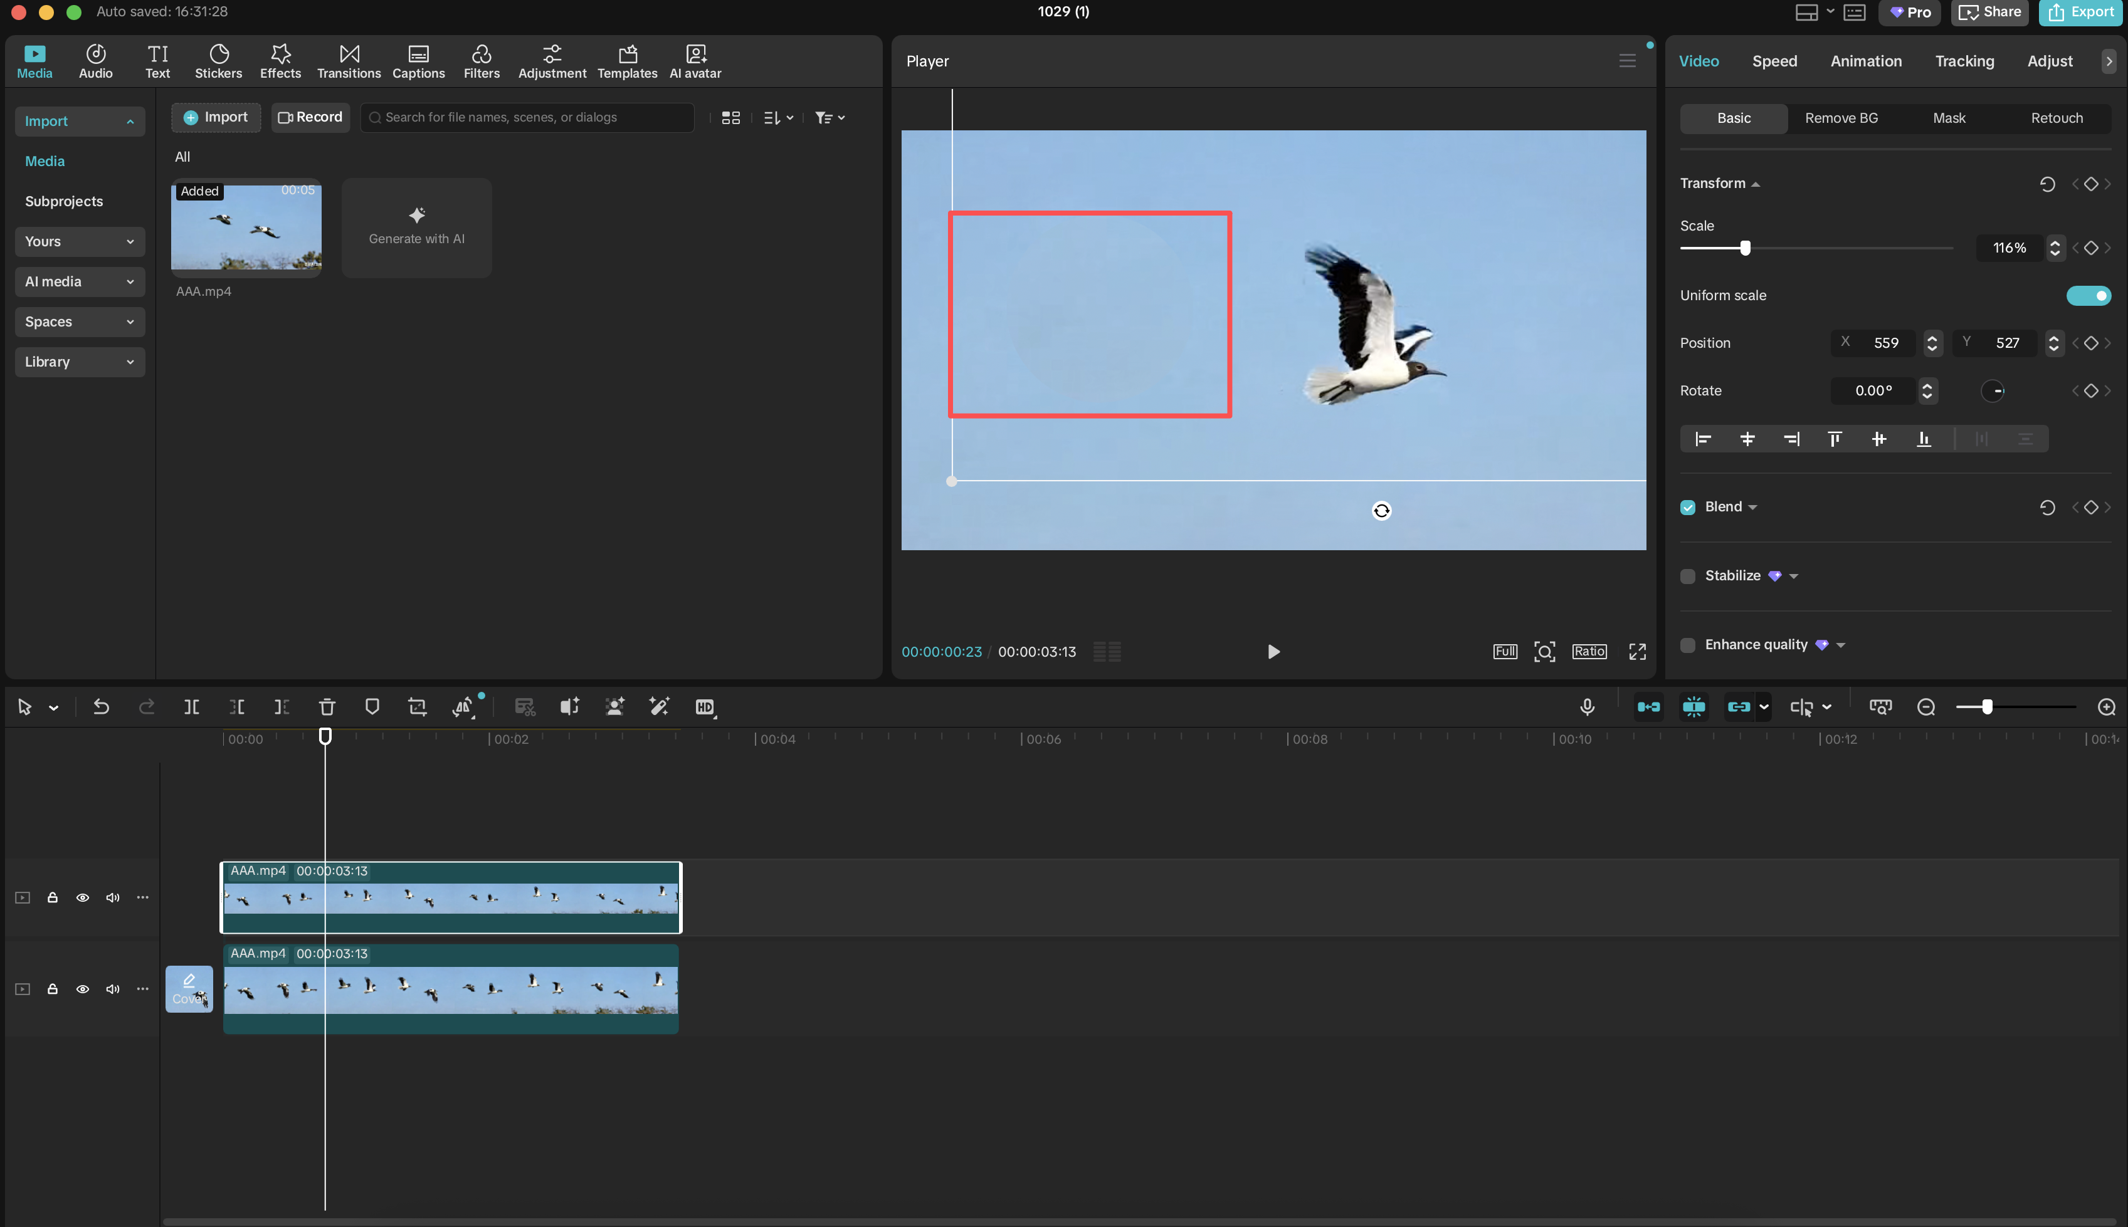
Task: Click the Captions panel icon
Action: (x=418, y=61)
